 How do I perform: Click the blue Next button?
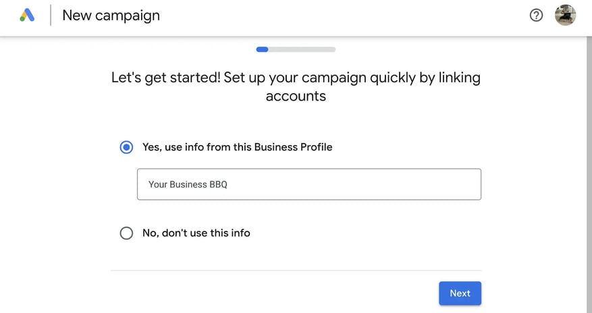pos(460,293)
